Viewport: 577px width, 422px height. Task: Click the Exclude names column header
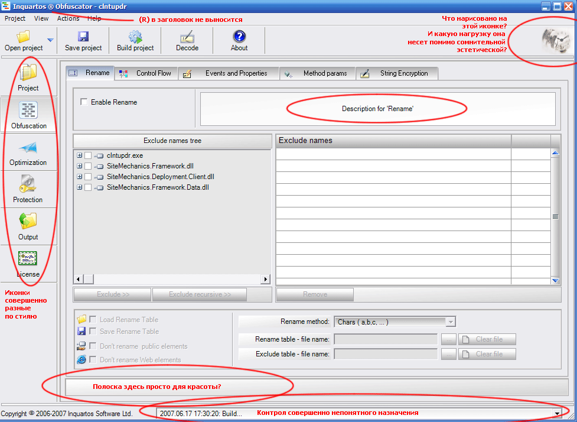[393, 141]
